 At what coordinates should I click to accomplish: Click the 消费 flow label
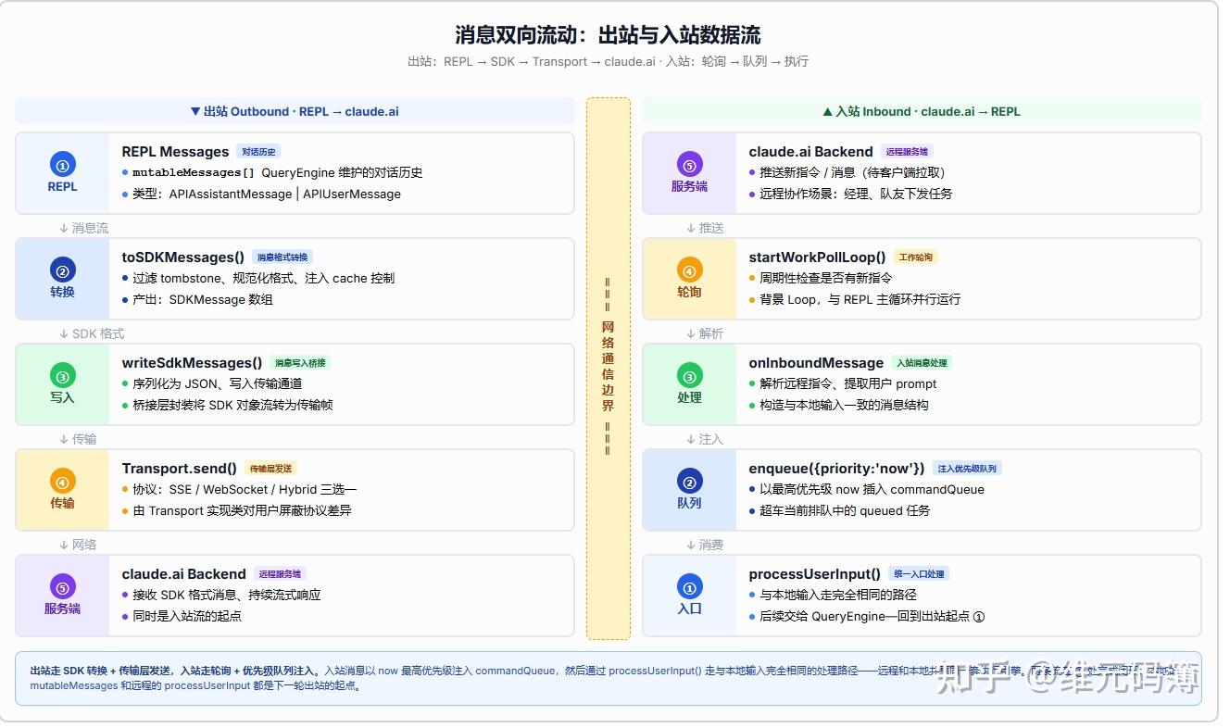coord(705,545)
